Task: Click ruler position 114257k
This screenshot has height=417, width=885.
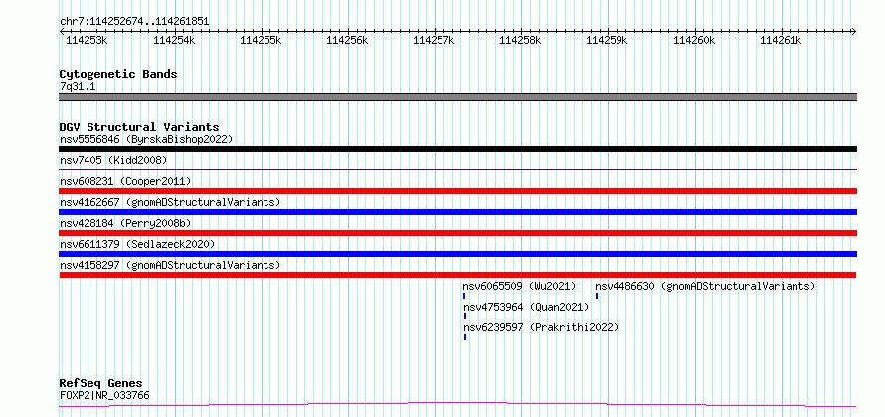Action: (x=434, y=41)
